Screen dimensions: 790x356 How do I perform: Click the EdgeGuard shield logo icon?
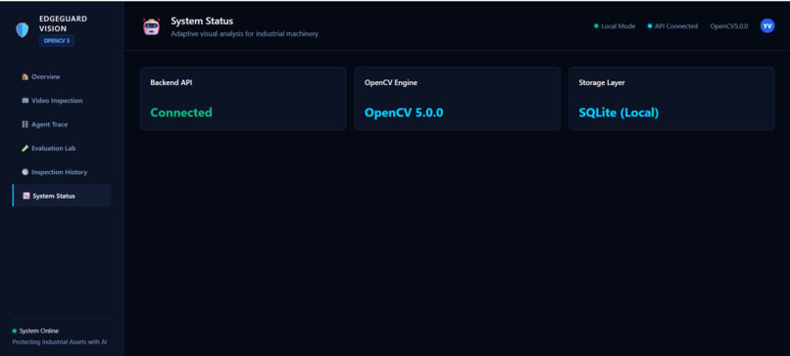click(23, 30)
